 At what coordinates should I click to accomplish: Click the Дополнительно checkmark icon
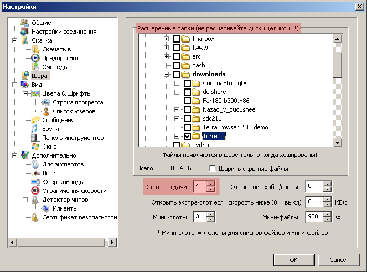[25, 155]
